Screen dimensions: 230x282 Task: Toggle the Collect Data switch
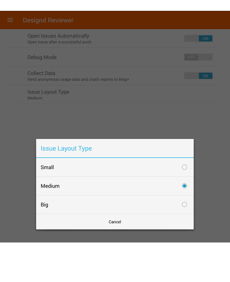198,76
